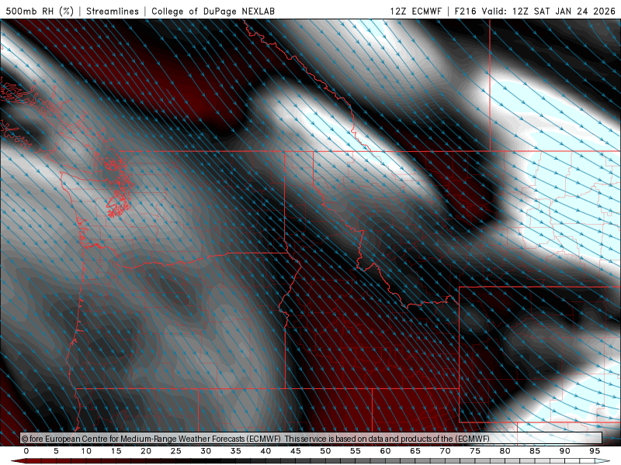Click 'F216' forecast hour text
Screen dimensions: 621x465
465,11
